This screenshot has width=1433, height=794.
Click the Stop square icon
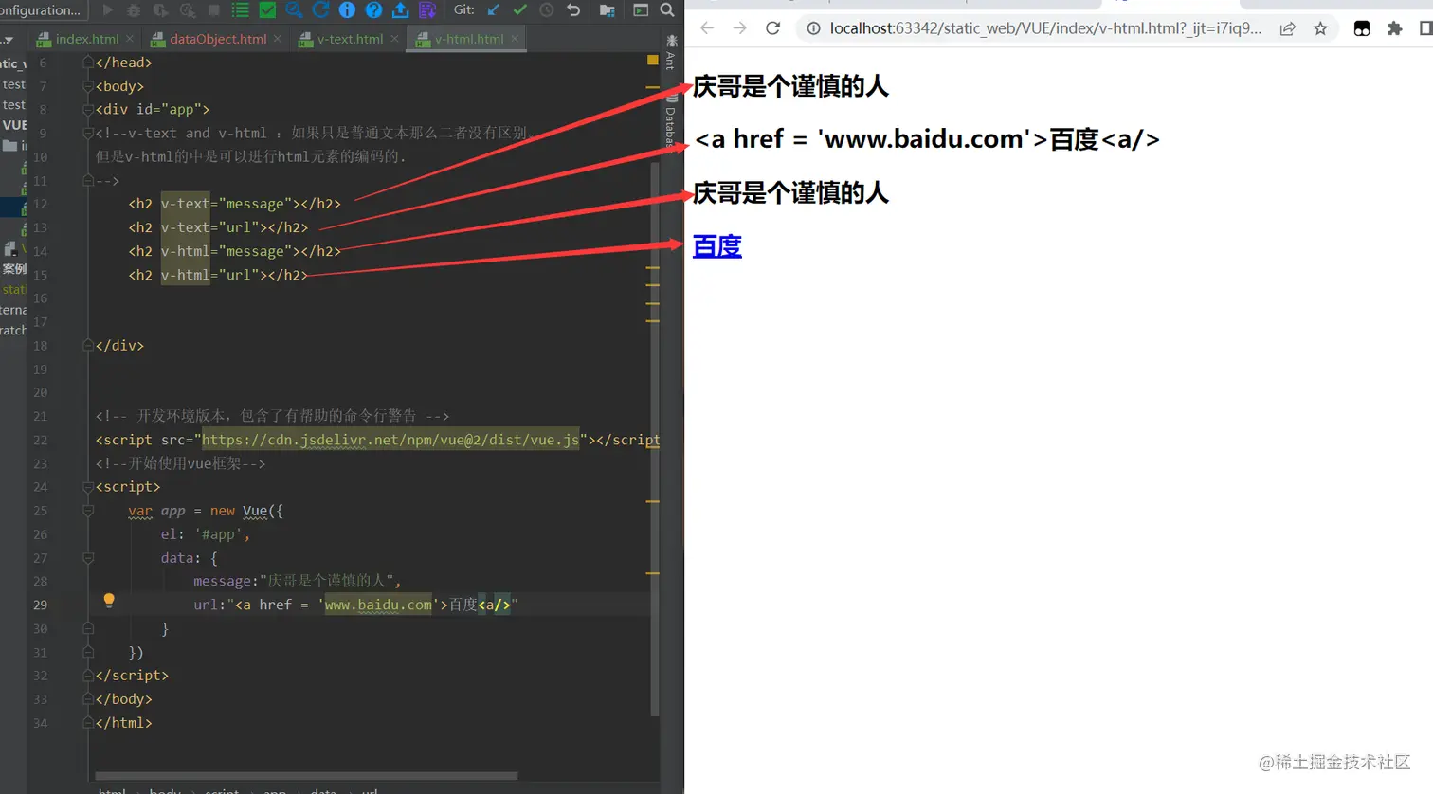[214, 10]
